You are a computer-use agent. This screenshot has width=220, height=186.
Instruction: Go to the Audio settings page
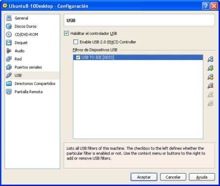tap(19, 51)
